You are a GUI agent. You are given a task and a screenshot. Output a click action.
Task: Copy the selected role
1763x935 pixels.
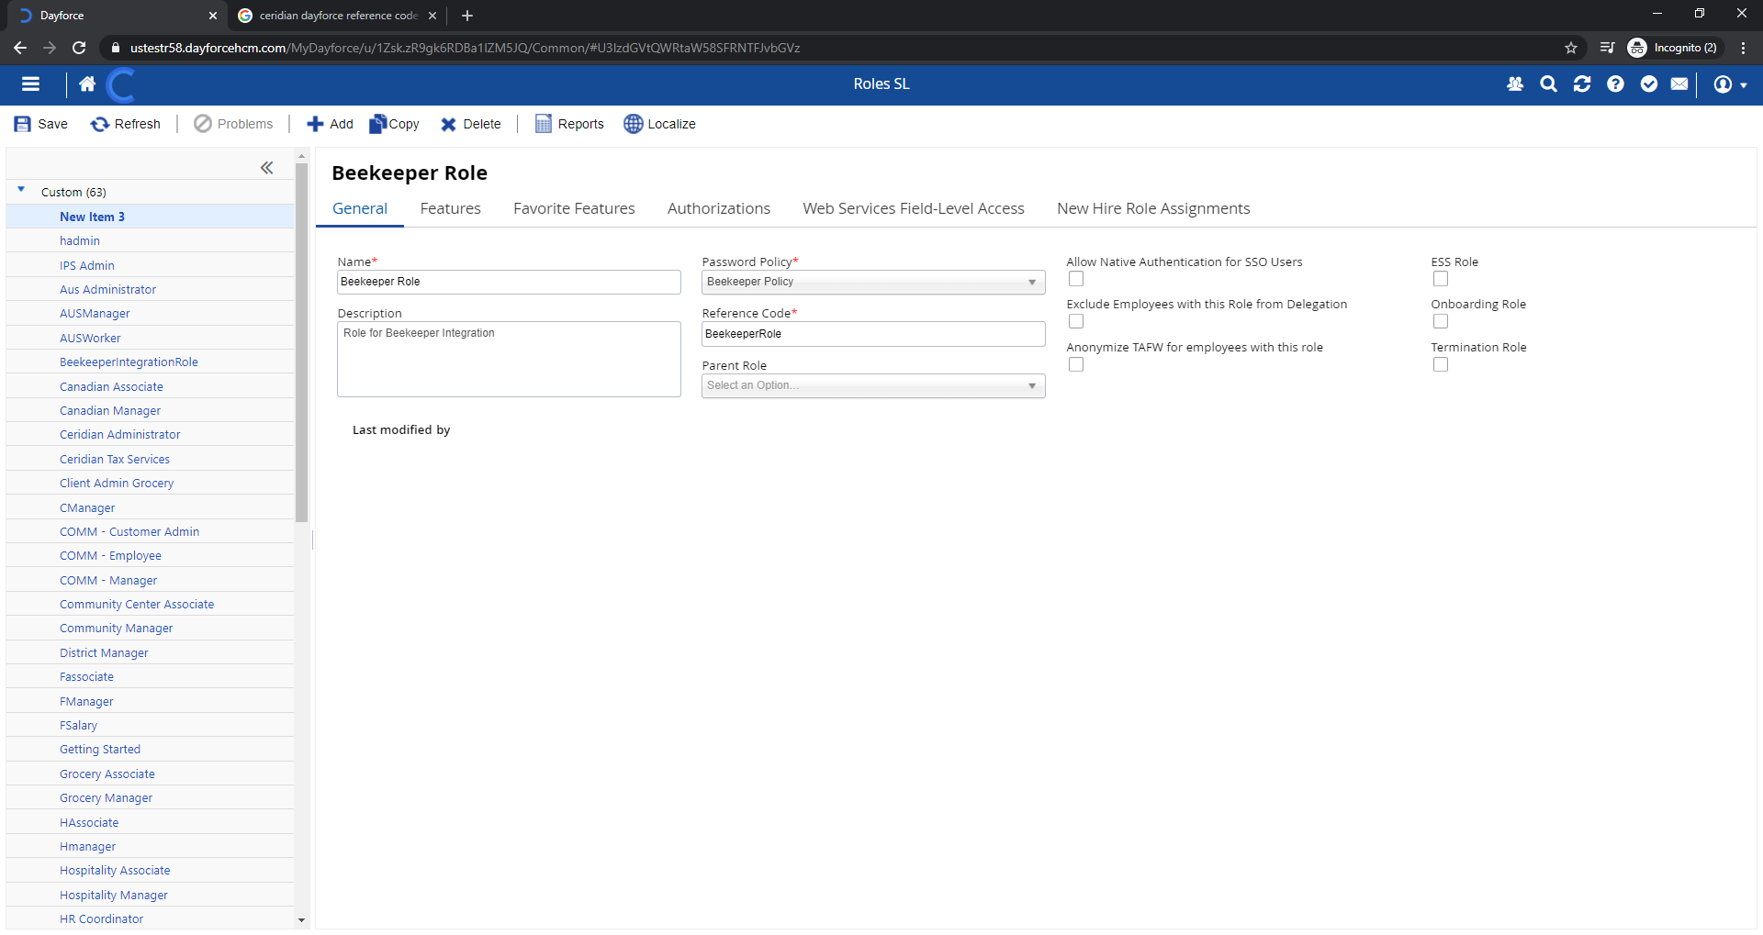pos(394,124)
